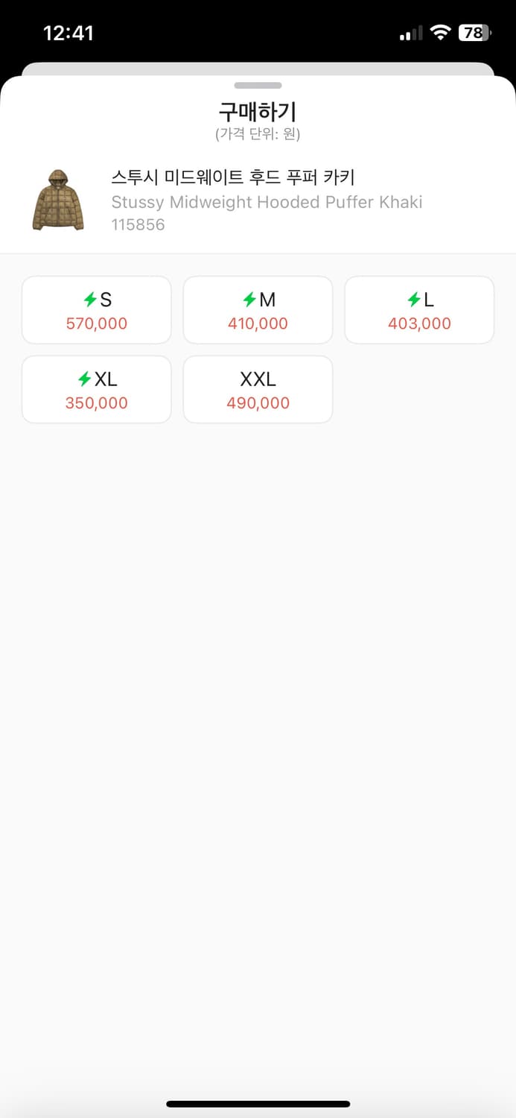Pick the 403,000 price under size L
This screenshot has height=1118, width=516.
tap(419, 323)
